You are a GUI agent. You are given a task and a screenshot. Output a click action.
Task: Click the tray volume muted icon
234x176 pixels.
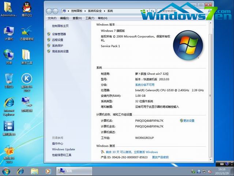[210, 172]
